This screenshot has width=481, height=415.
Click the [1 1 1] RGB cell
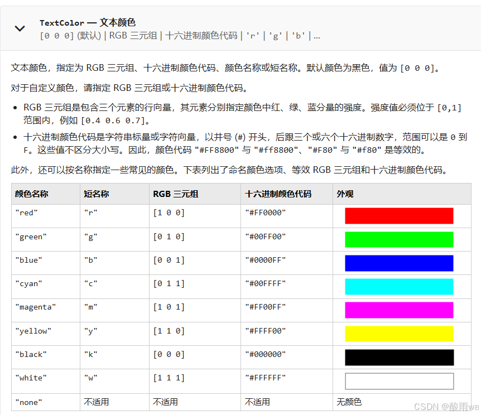195,382
